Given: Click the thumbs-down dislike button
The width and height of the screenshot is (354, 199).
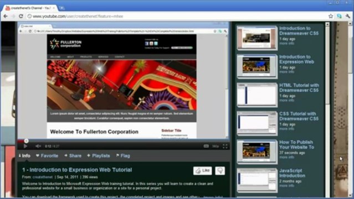Looking at the screenshot, I should pos(220,171).
